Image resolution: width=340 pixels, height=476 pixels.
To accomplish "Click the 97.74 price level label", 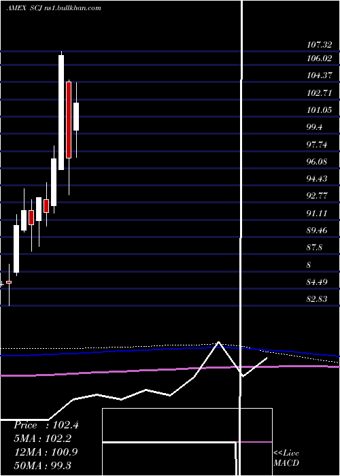I will pyautogui.click(x=317, y=144).
